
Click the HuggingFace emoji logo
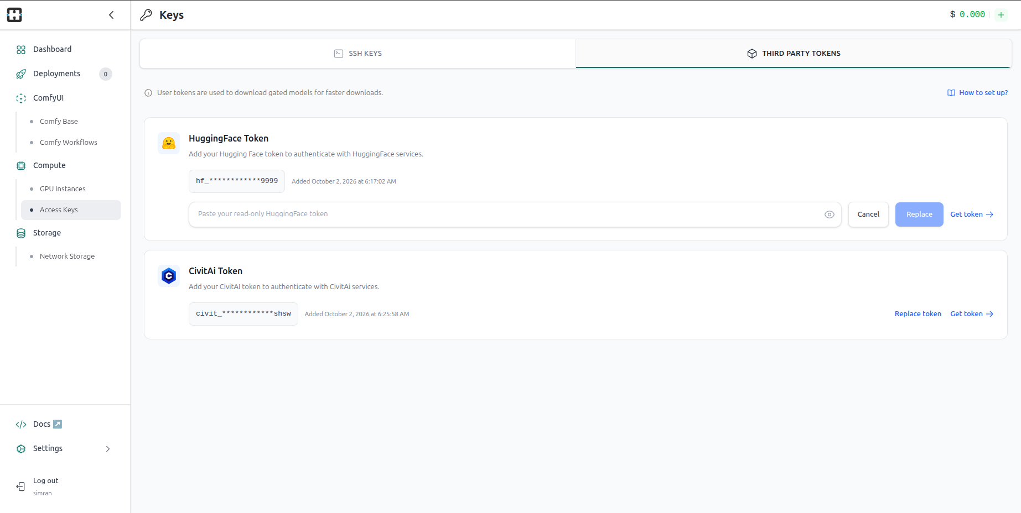pyautogui.click(x=169, y=143)
